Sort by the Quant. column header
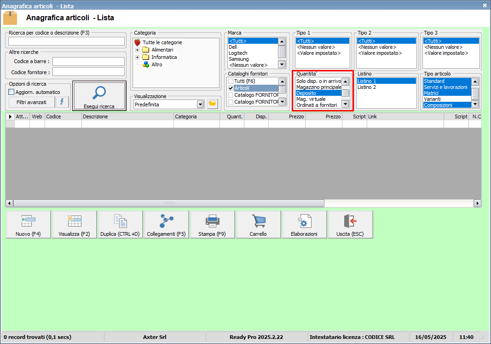The height and width of the screenshot is (344, 491). [232, 117]
